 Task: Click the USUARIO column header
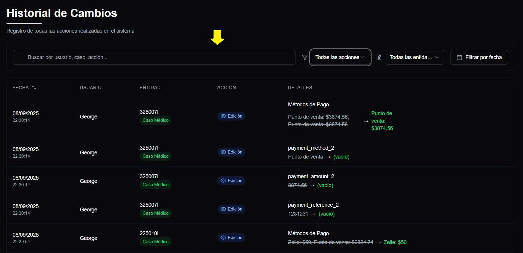(x=91, y=88)
